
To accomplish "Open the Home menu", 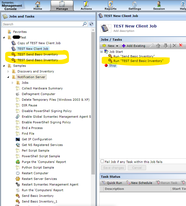I will (x=38, y=5).
